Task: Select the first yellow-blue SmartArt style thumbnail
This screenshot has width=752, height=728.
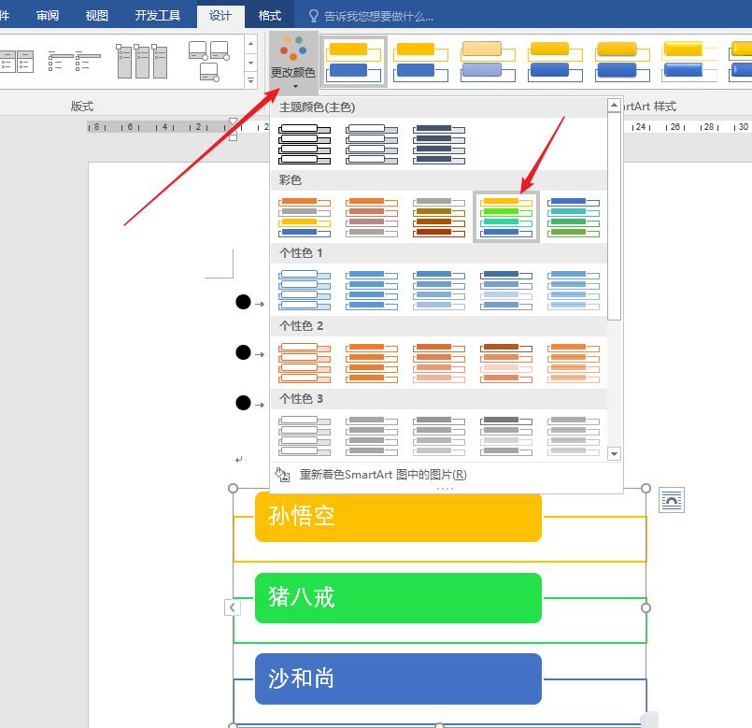Action: click(x=353, y=60)
